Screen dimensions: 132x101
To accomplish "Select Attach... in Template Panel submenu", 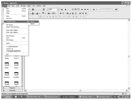I will [x=33, y=22].
